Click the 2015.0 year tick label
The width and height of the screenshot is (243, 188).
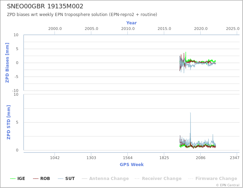click(164, 29)
